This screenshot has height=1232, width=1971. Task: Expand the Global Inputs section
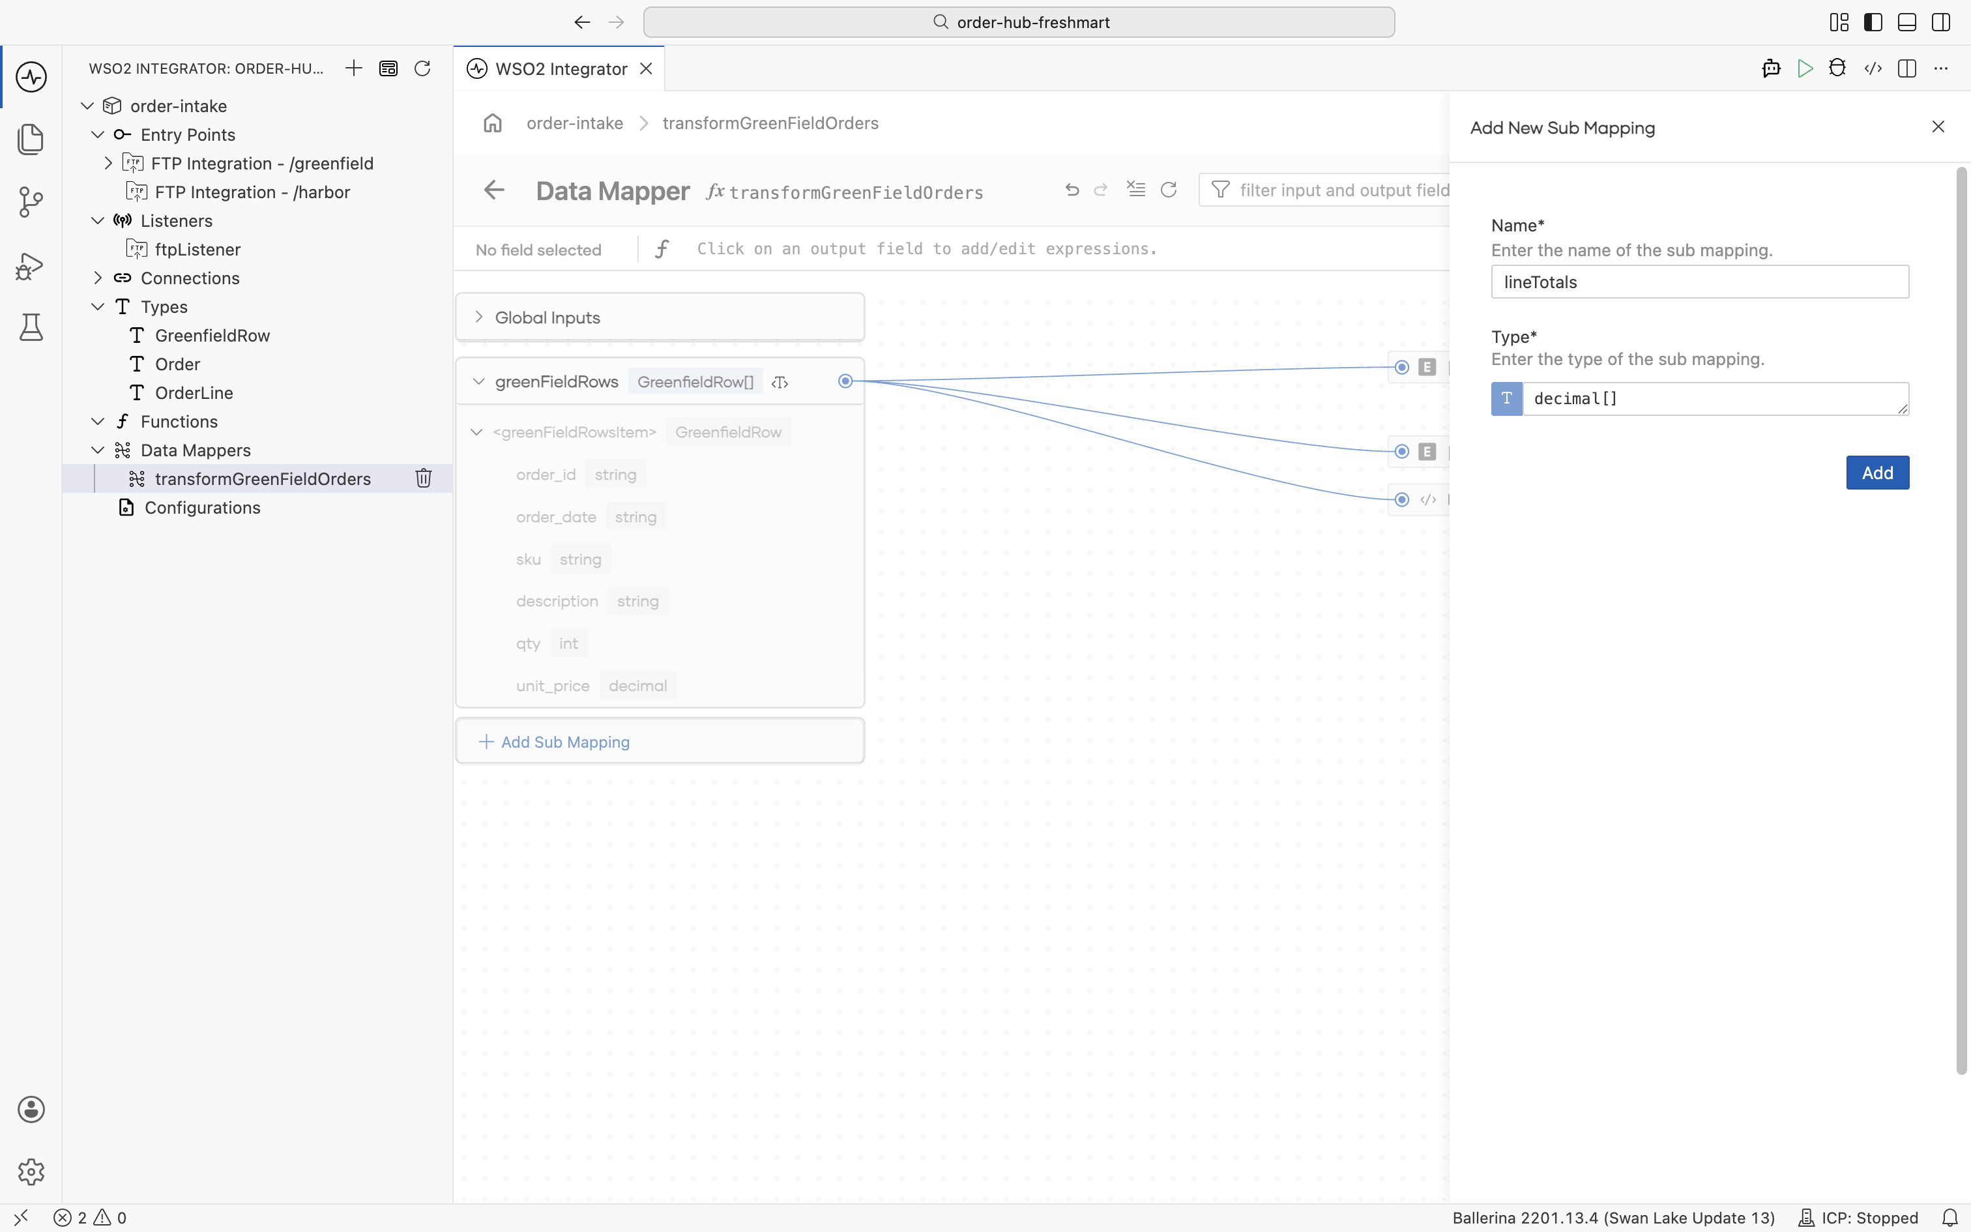coord(479,317)
